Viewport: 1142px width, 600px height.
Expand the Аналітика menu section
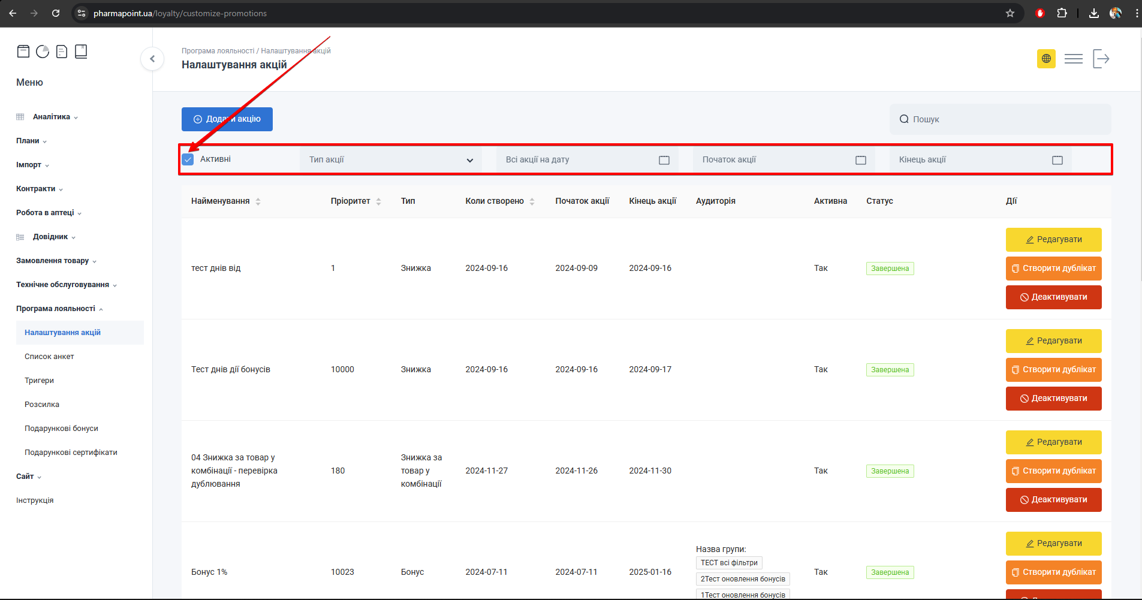coord(52,117)
